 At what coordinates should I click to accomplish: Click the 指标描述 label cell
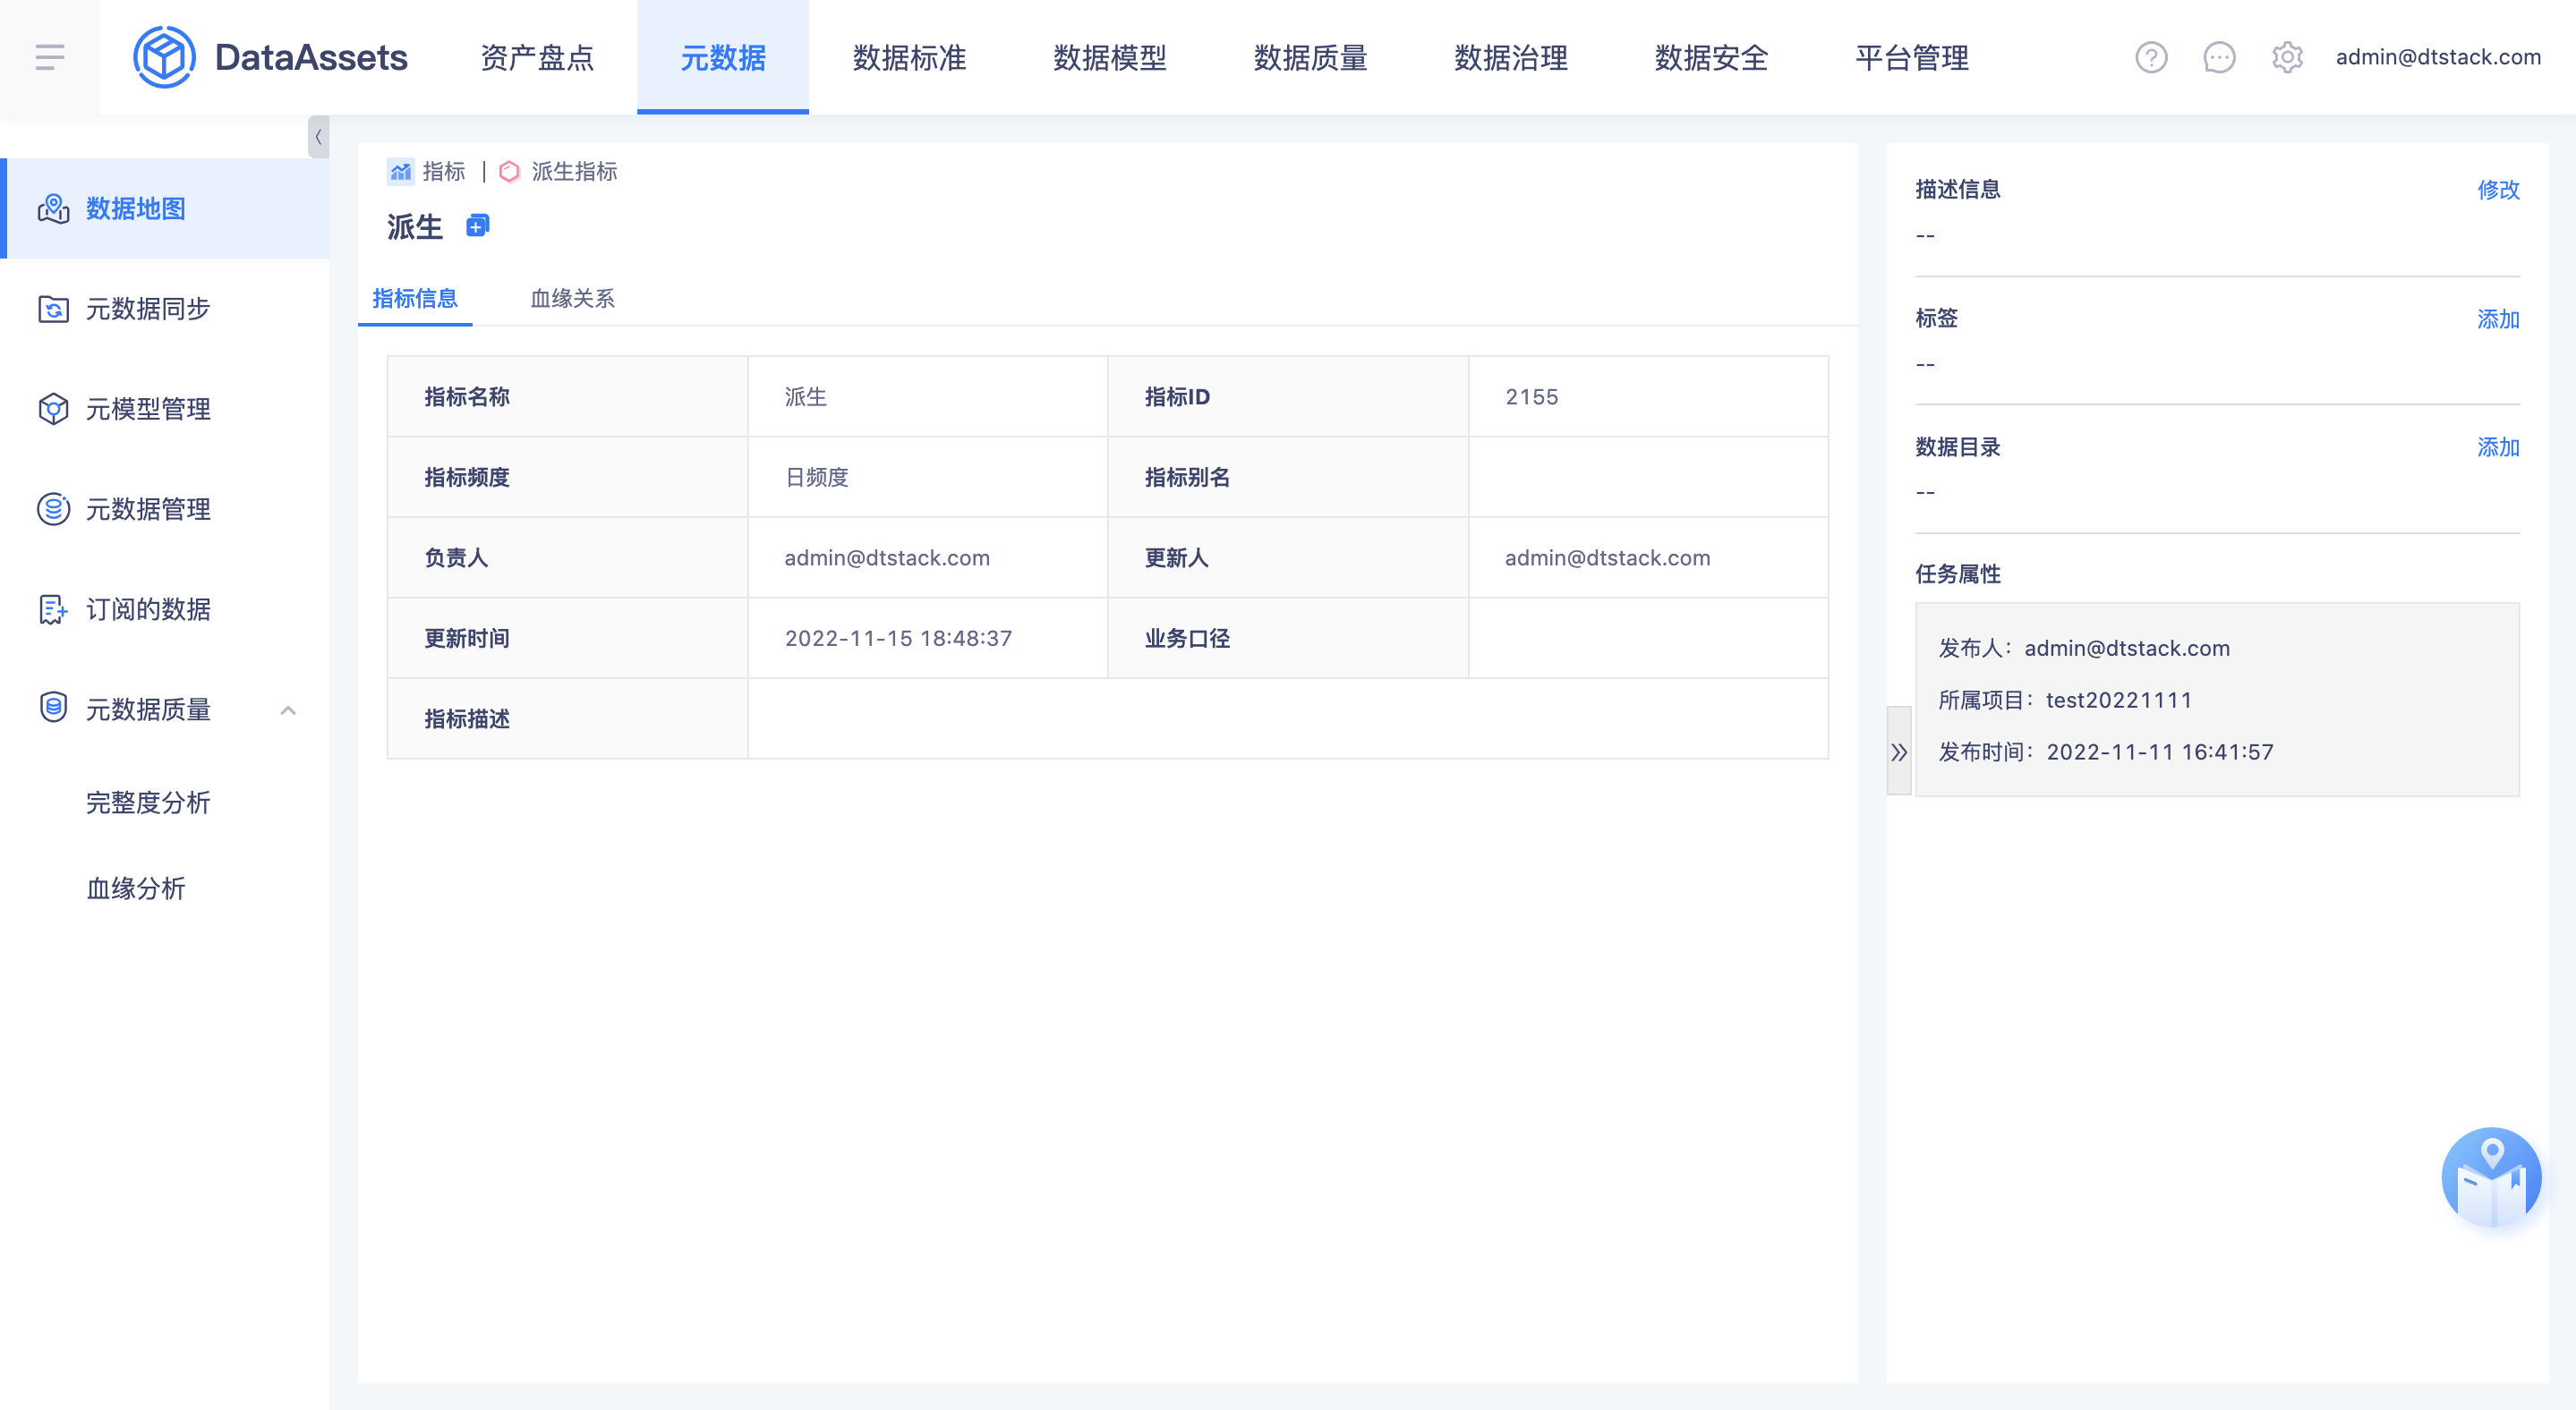[567, 718]
